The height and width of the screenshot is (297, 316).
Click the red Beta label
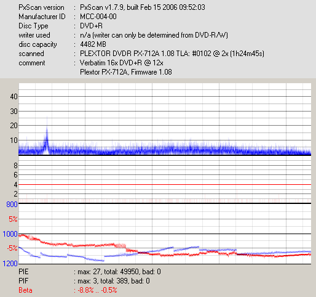pos(25,290)
